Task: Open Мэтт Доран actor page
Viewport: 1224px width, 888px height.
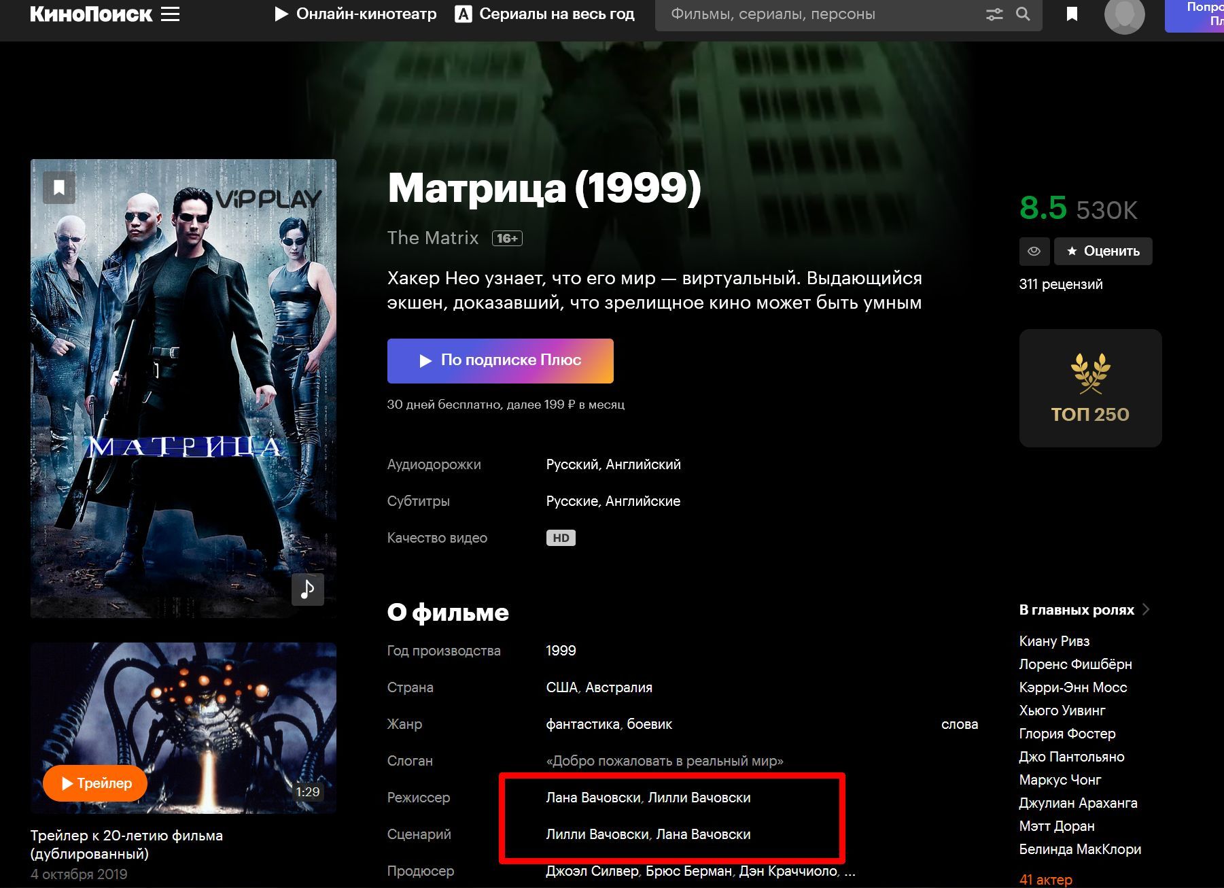Action: pyautogui.click(x=1057, y=826)
